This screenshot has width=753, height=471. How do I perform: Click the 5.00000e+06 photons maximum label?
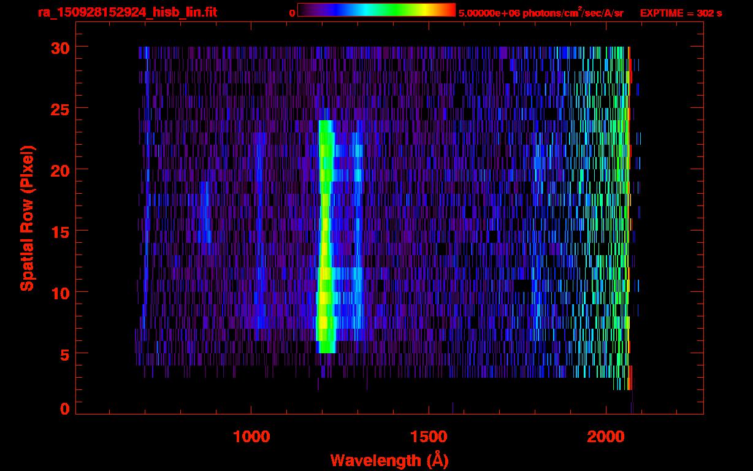click(540, 13)
